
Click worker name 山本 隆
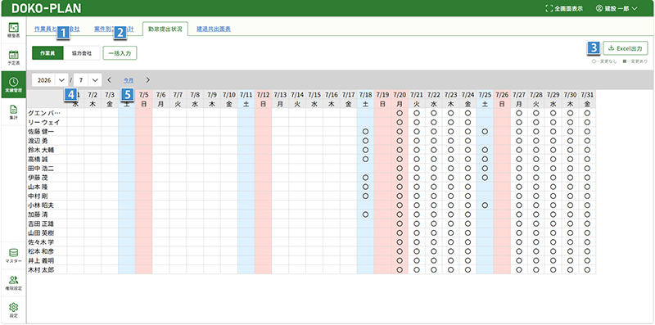click(38, 187)
